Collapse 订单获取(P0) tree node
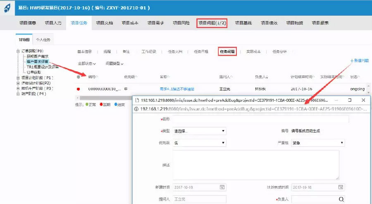Viewport: 372px width, 204px height. [x=18, y=51]
